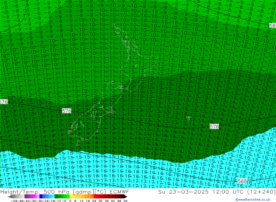The image size is (276, 202).
Task: Click the ECMWF model name in the title
Action: [120, 192]
